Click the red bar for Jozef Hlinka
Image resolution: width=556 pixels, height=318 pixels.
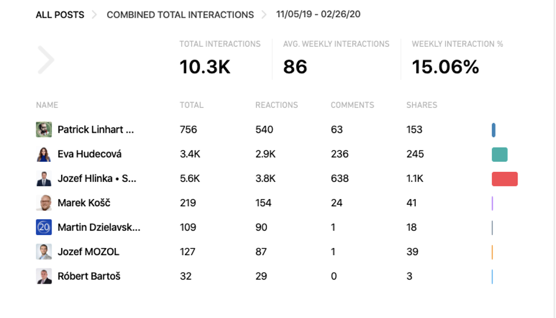(504, 179)
